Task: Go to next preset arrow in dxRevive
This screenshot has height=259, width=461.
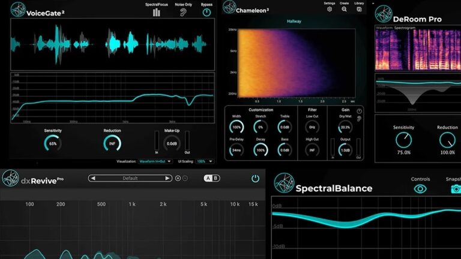Action: coord(167,178)
